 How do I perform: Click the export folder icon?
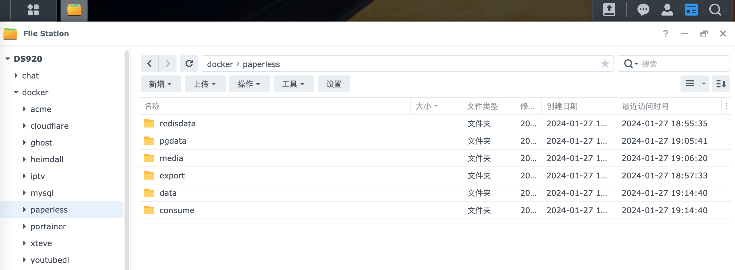pos(149,175)
